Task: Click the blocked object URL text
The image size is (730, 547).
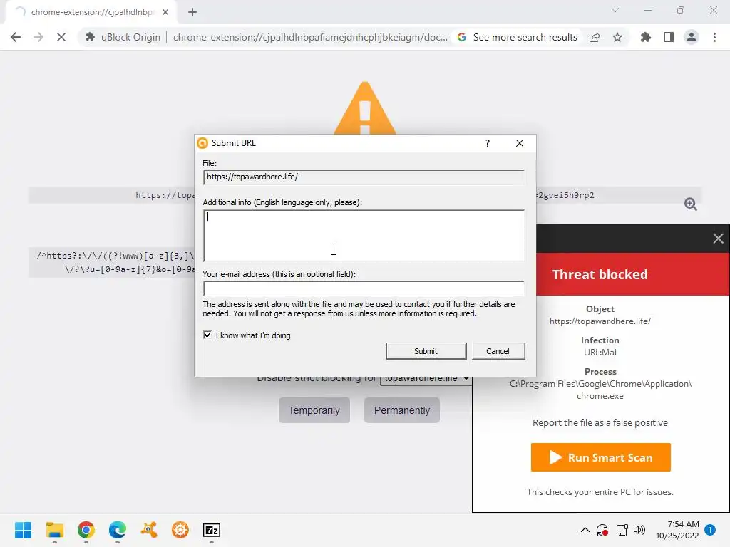Action: [600, 321]
